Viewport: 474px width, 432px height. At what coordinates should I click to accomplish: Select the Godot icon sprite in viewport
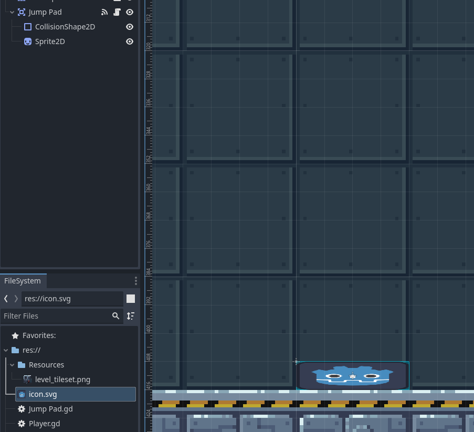coord(352,375)
